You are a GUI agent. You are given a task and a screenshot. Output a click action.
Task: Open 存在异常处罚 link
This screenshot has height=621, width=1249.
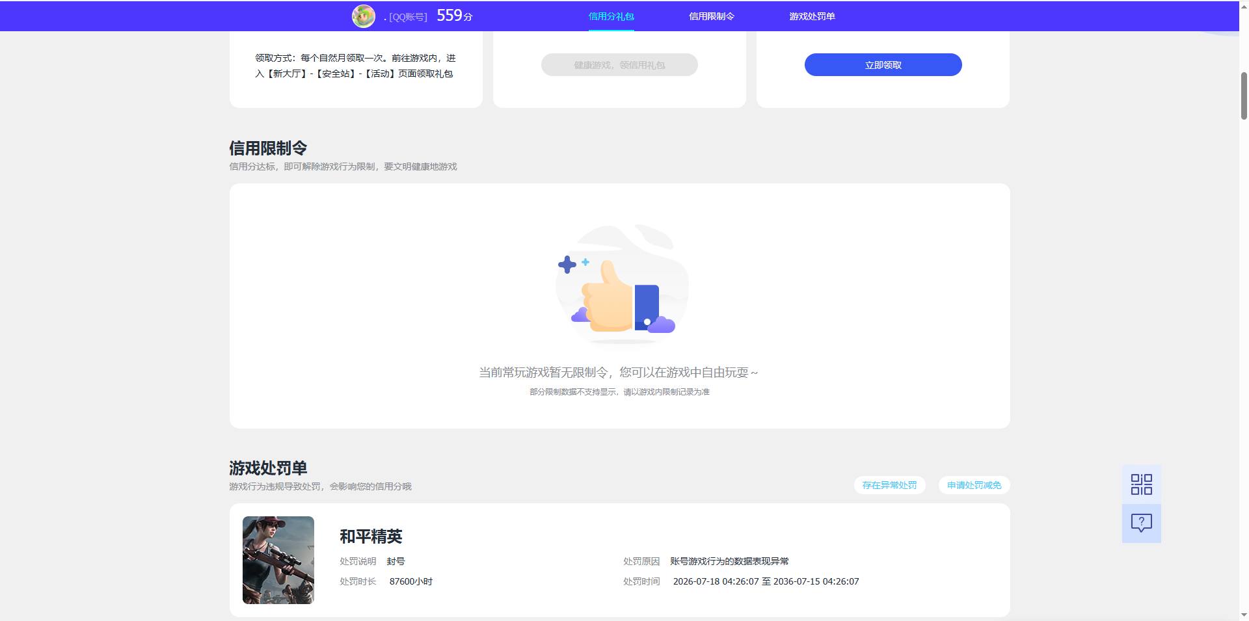(x=889, y=485)
